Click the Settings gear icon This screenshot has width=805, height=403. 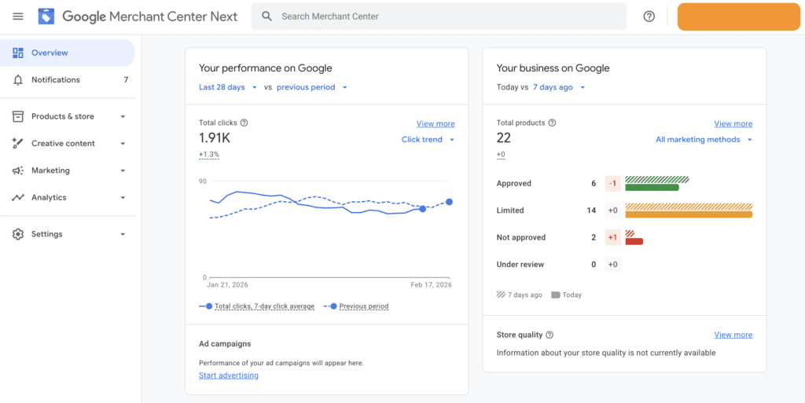[18, 234]
